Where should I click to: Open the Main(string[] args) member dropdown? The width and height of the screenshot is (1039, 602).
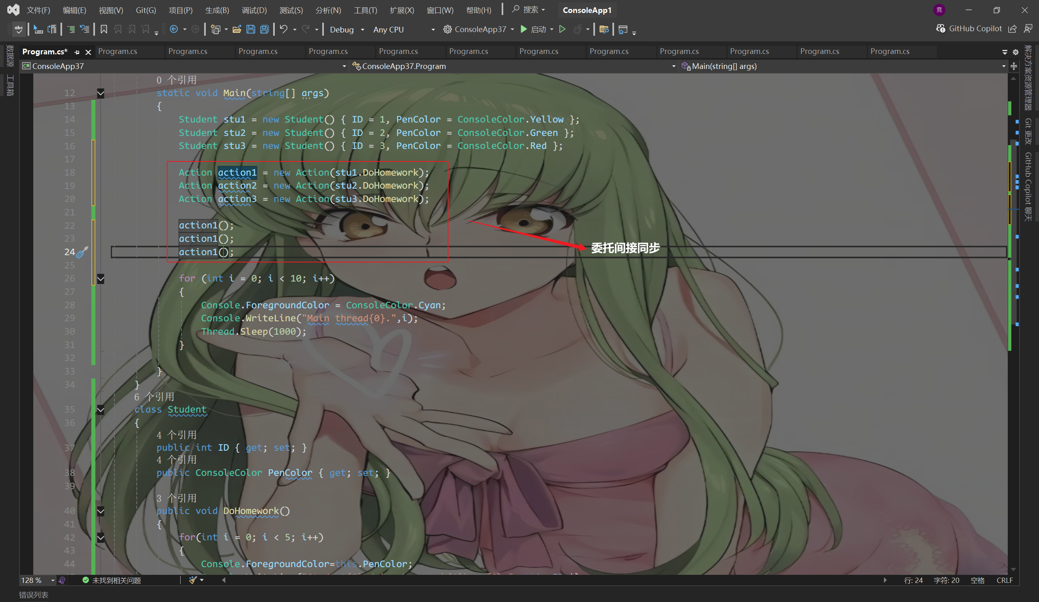pos(843,66)
